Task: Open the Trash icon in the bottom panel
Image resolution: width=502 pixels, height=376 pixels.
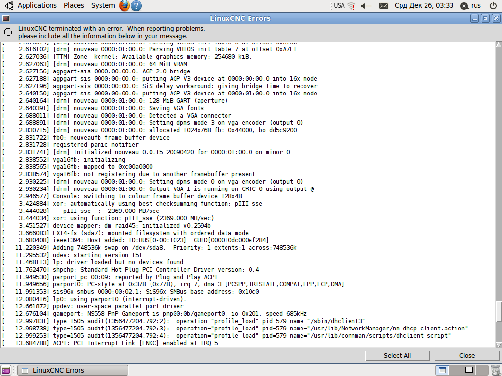Action: 495,370
